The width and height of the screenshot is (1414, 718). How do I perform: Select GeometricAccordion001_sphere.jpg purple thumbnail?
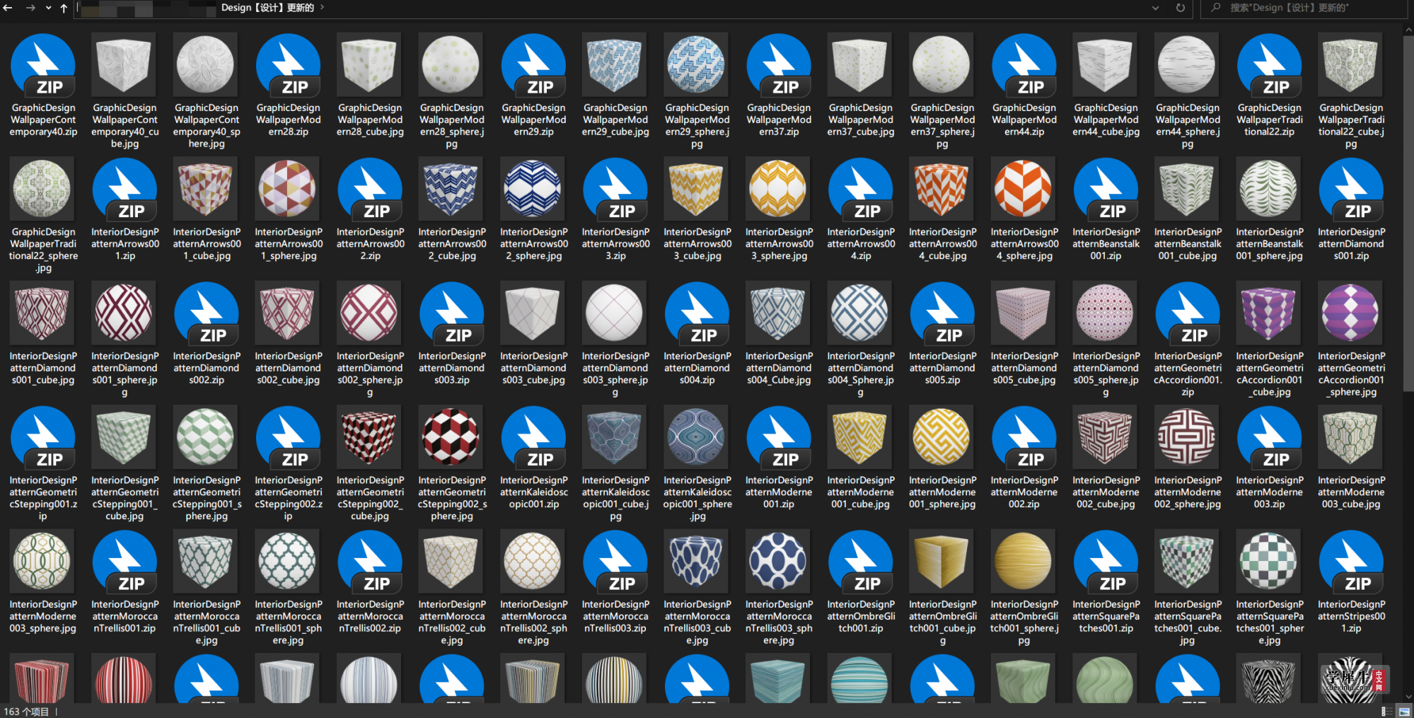click(1351, 313)
